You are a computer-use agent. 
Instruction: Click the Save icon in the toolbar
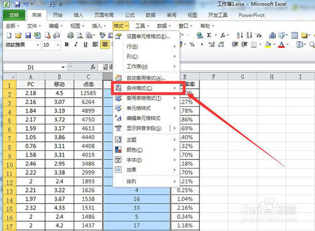[28, 35]
